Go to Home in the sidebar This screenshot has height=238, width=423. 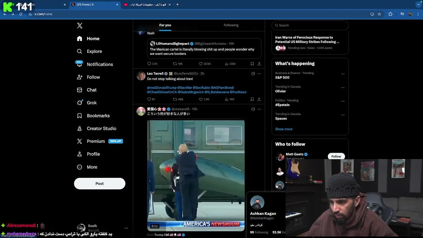[x=88, y=39]
